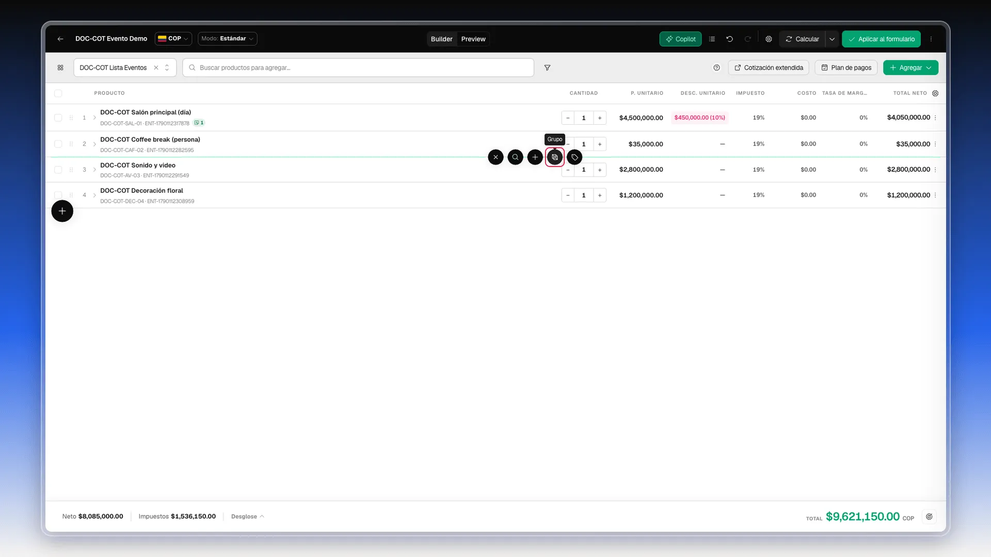The image size is (991, 557).
Task: Open row menu for Decoración floral
Action: pos(935,195)
